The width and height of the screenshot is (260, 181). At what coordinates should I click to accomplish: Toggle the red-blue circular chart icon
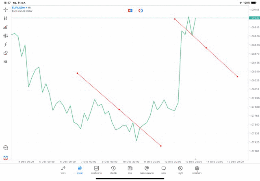click(141, 11)
